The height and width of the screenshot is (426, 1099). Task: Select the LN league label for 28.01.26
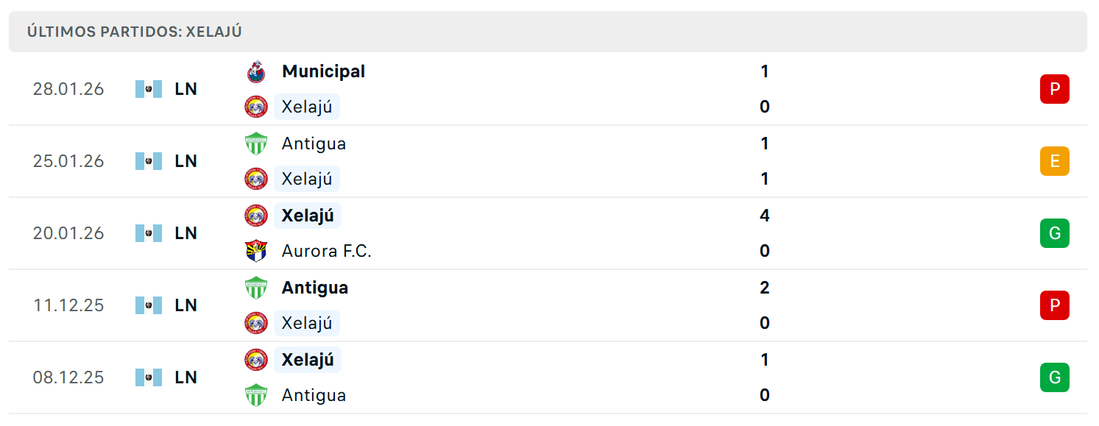coord(186,89)
